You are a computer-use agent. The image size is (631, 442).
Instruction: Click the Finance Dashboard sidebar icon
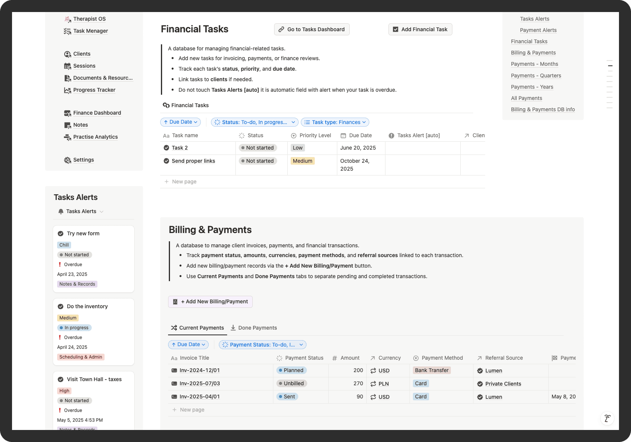tap(68, 113)
